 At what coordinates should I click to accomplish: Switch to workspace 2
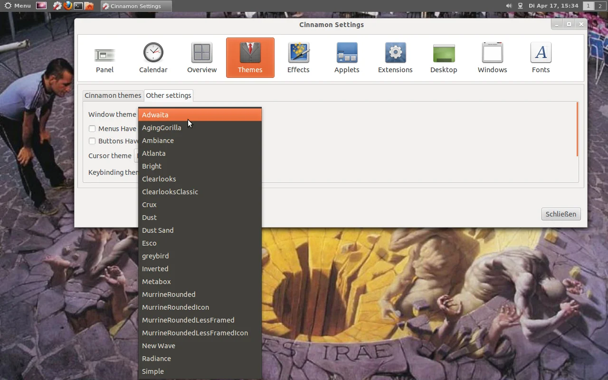(599, 6)
